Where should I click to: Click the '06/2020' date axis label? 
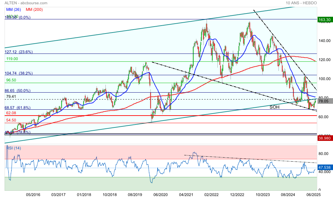[161, 195]
